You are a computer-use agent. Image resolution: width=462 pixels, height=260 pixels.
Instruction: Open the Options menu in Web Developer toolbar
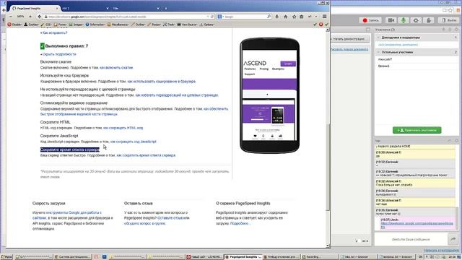[x=207, y=25]
